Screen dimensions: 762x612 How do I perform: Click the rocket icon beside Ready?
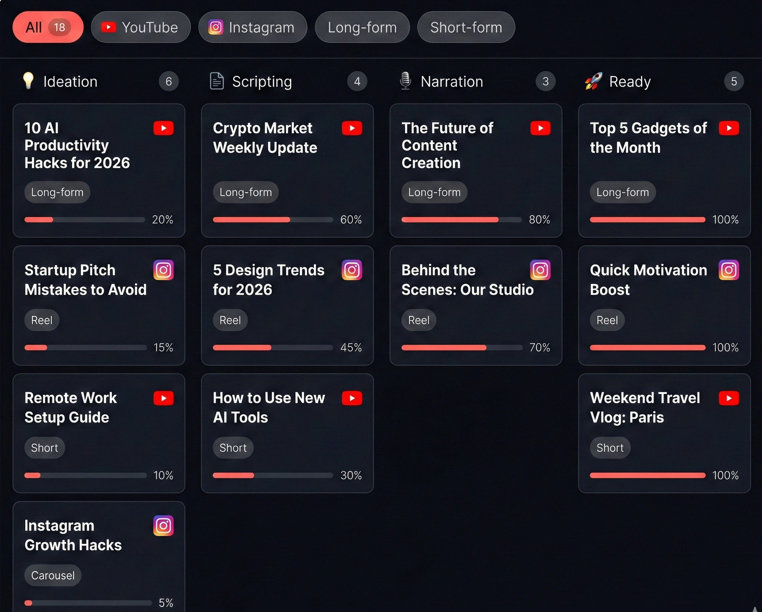click(594, 81)
